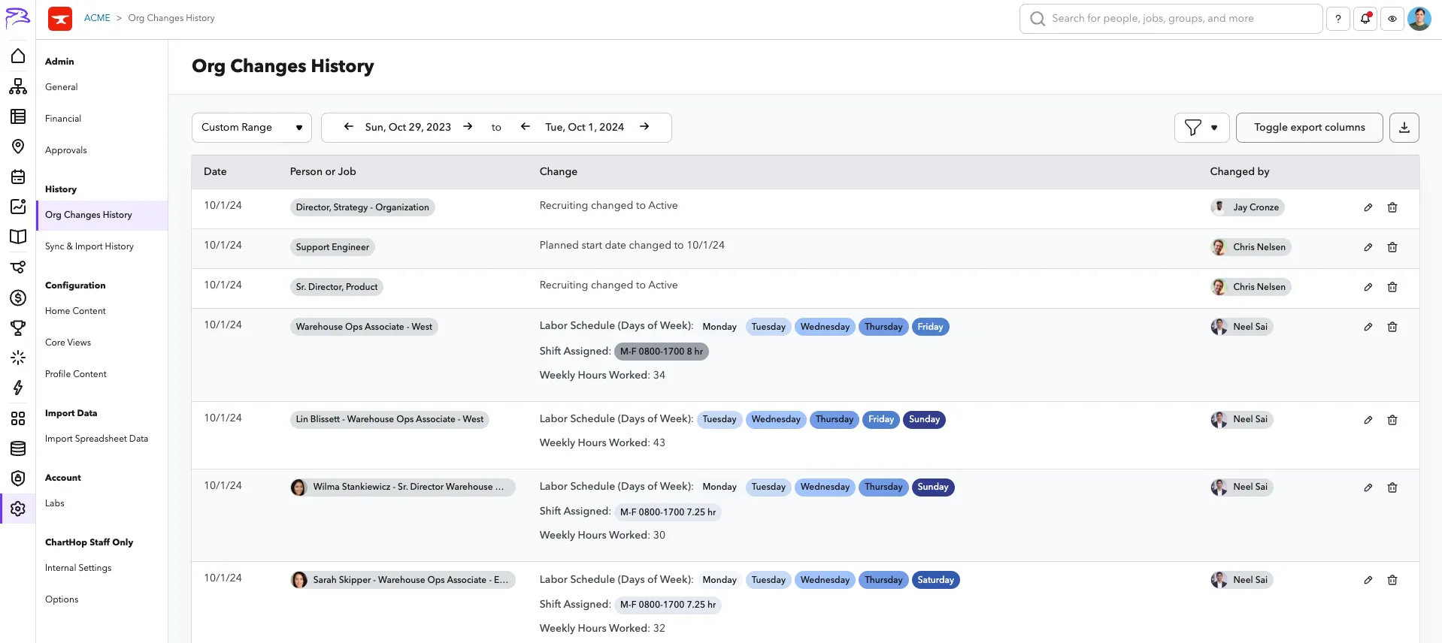The width and height of the screenshot is (1442, 643).
Task: Open the settings gear icon in left rail
Action: [18, 509]
